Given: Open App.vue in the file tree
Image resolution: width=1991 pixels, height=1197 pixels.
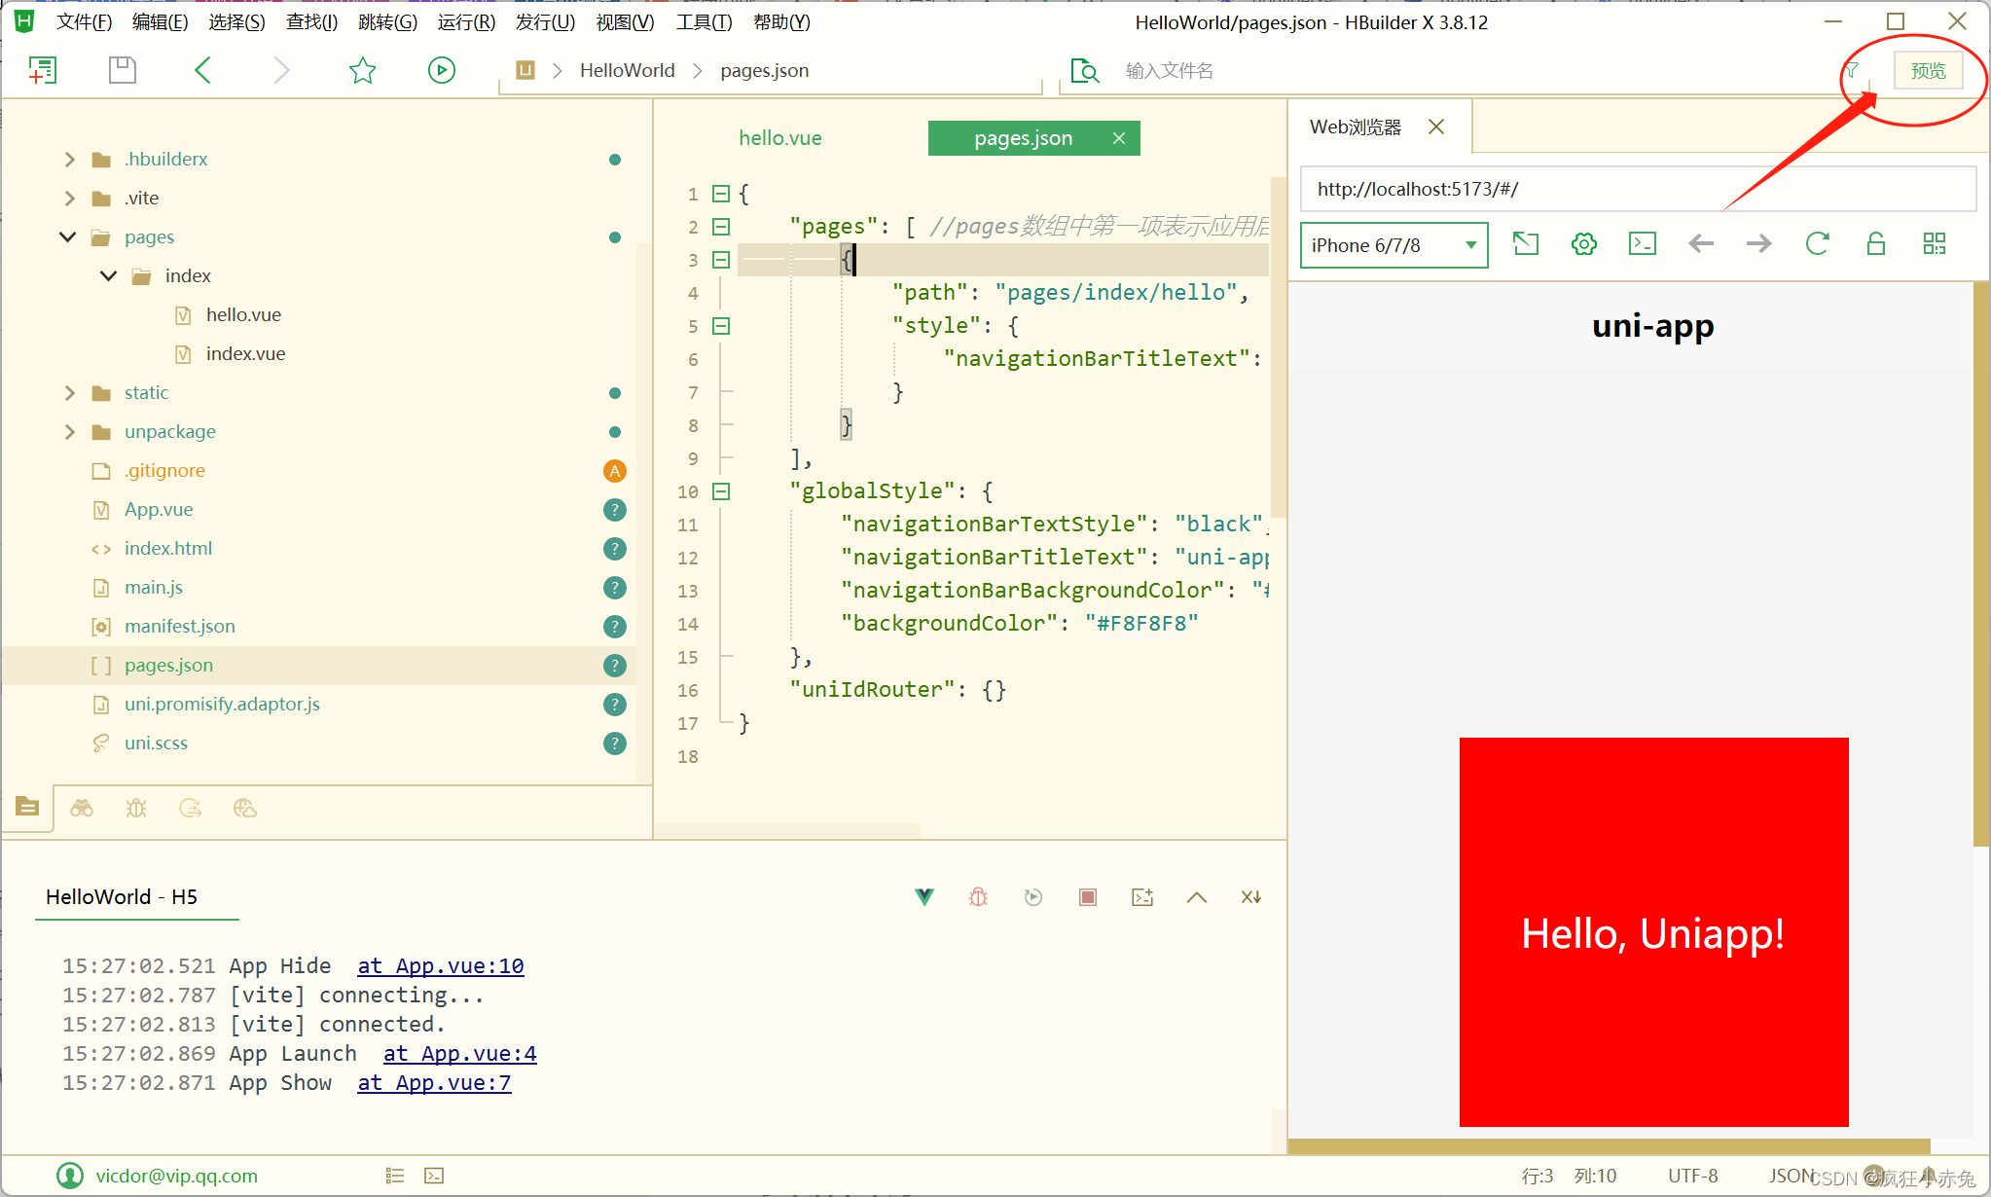Looking at the screenshot, I should (x=159, y=509).
